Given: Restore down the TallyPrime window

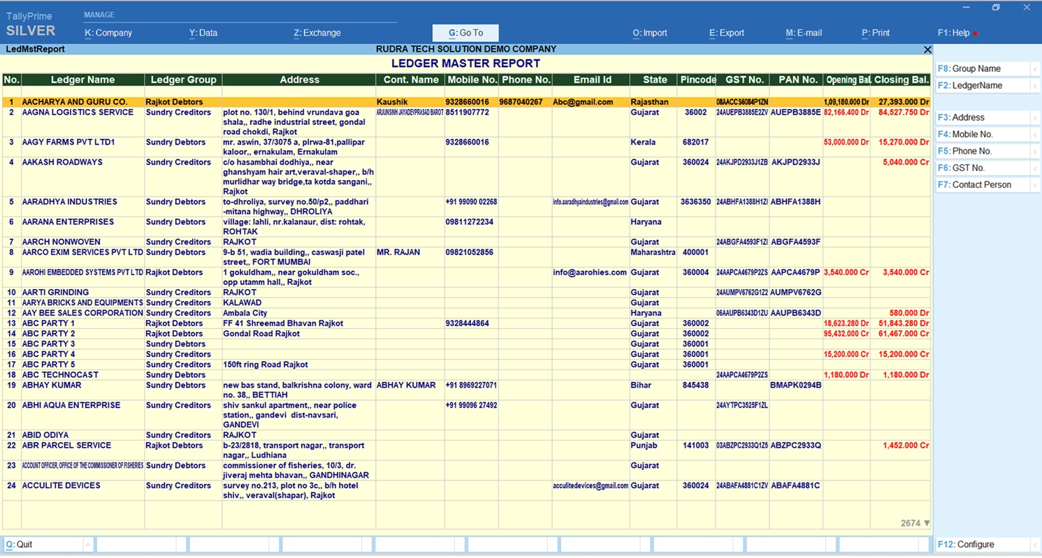Looking at the screenshot, I should 996,8.
